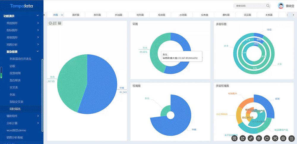Collapse the 复杂报表 menu
Image resolution: width=297 pixels, height=144 pixels.
pyautogui.click(x=38, y=52)
